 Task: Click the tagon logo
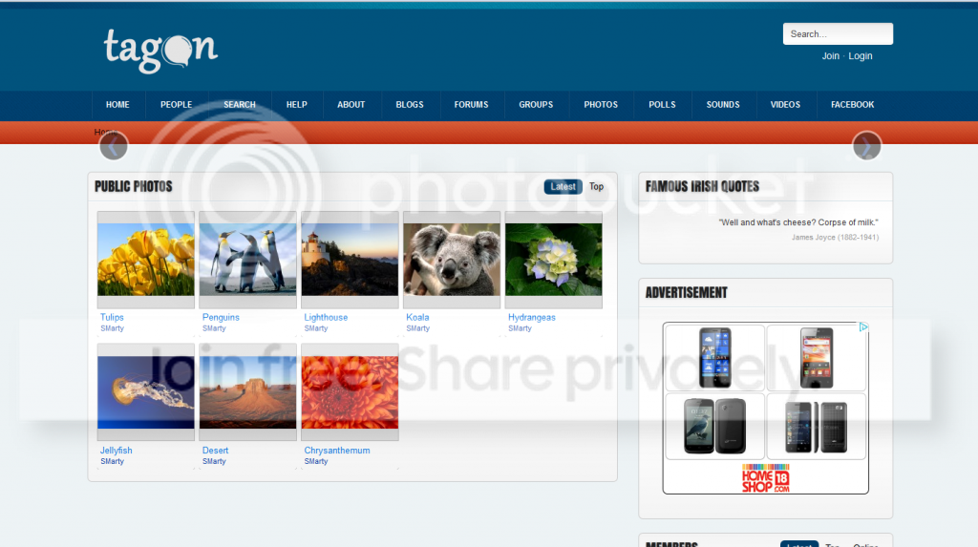(160, 51)
